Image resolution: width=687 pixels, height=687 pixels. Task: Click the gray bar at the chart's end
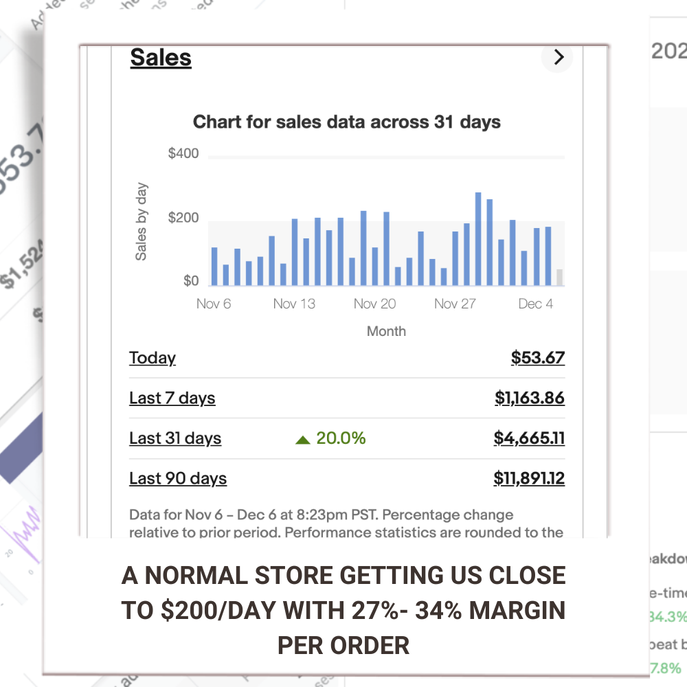coord(560,277)
